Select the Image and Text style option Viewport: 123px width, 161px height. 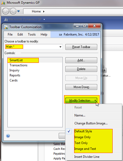(94, 149)
